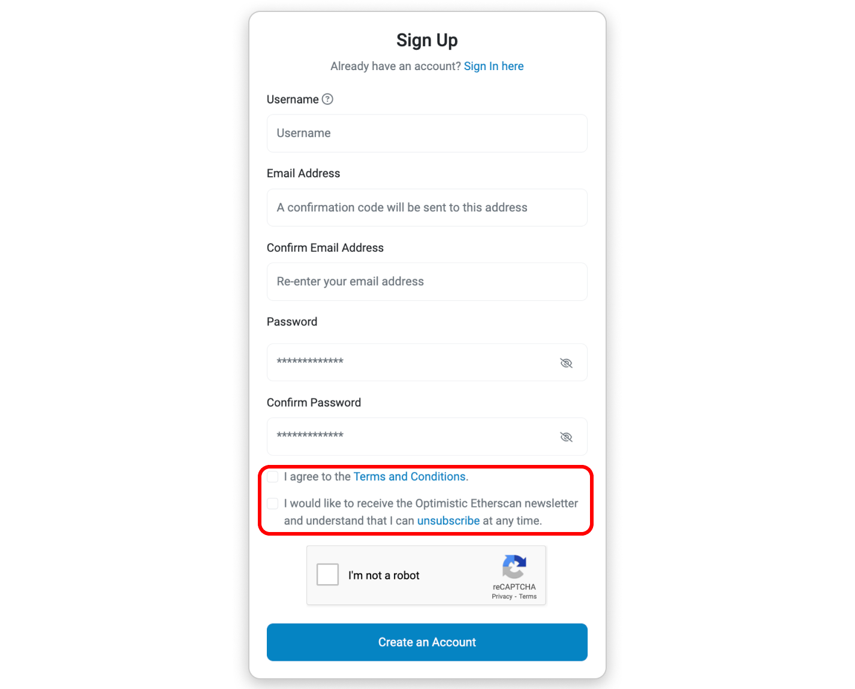The width and height of the screenshot is (855, 689).
Task: Toggle visibility of the Confirm Password field
Action: [566, 437]
